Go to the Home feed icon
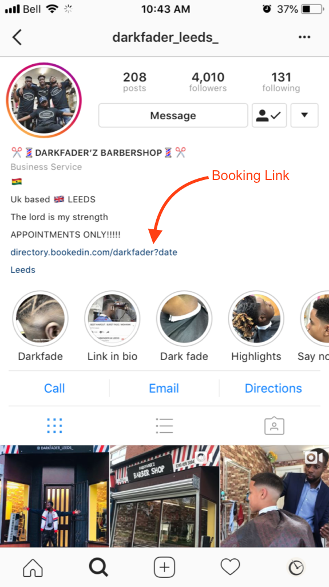This screenshot has height=587, width=329. click(x=33, y=568)
